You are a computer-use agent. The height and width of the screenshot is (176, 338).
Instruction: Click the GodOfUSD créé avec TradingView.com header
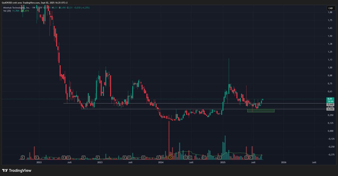pos(35,3)
